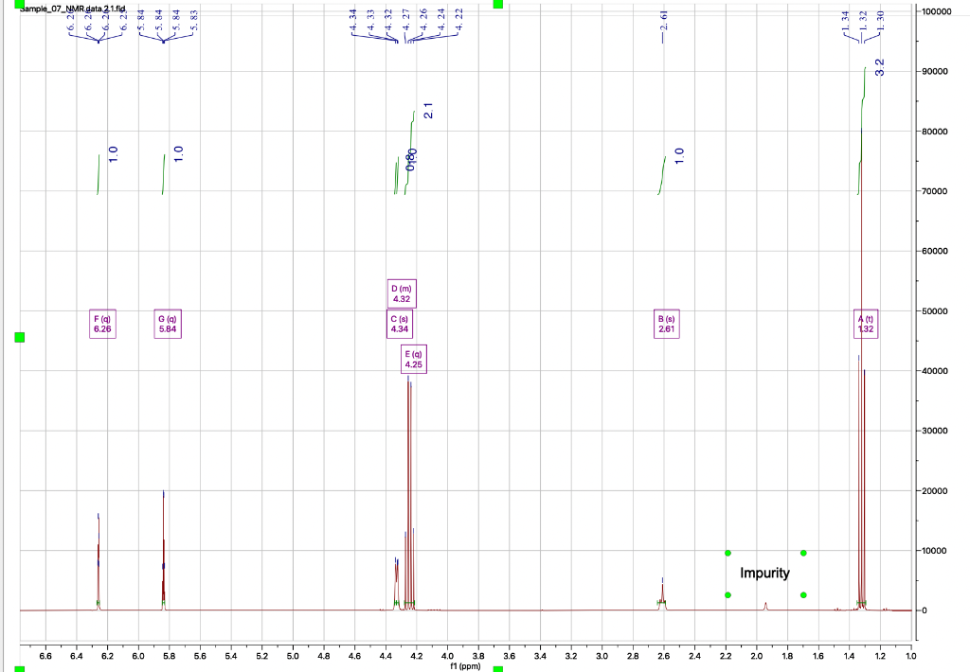This screenshot has width=970, height=672.
Task: Select the multiplet box labeled C (s) 4.34
Action: (x=402, y=325)
